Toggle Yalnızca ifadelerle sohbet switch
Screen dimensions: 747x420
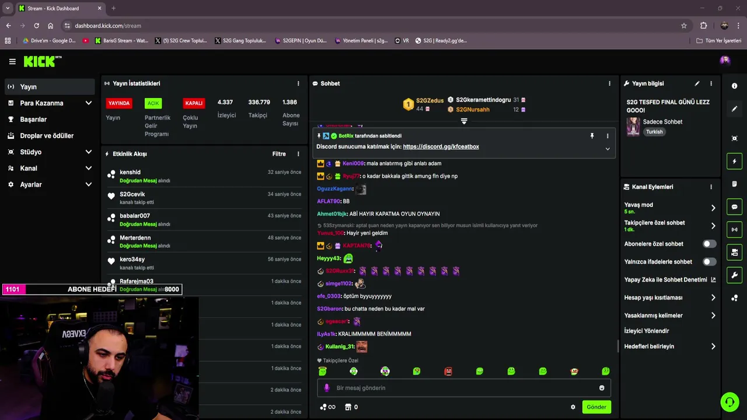click(x=709, y=262)
